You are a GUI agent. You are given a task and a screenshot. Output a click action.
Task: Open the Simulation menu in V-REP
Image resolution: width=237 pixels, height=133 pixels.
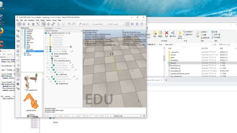coord(31,20)
